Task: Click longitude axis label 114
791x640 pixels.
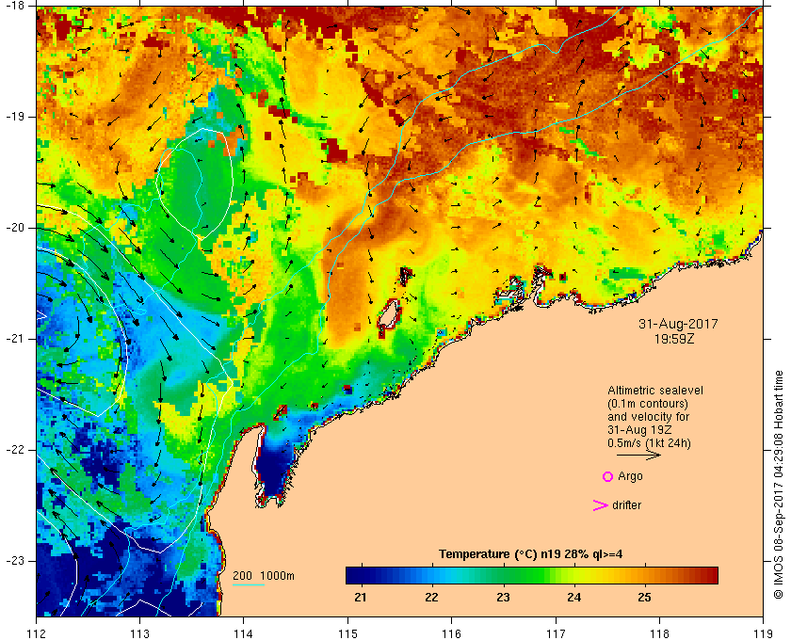Action: pos(244,633)
